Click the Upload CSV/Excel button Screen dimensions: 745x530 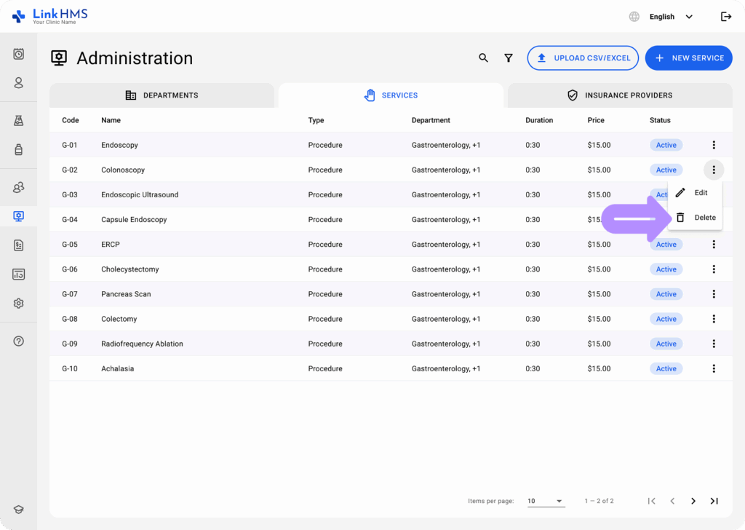click(x=583, y=58)
